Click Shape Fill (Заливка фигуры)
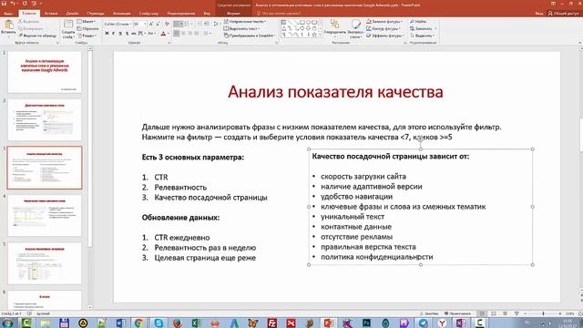 (x=384, y=22)
